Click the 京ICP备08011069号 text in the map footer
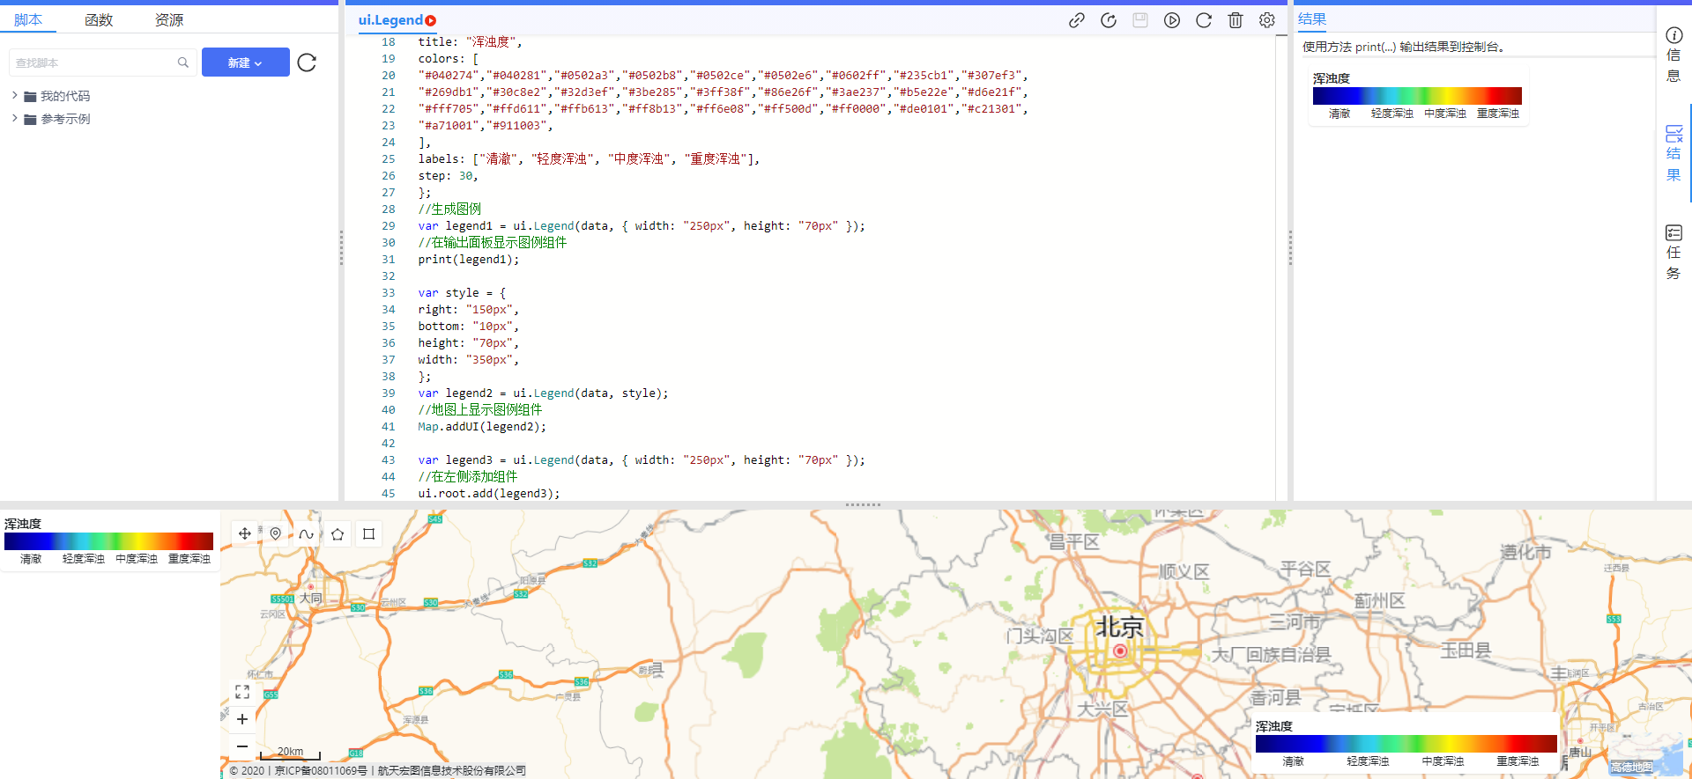1692x779 pixels. pos(321,771)
